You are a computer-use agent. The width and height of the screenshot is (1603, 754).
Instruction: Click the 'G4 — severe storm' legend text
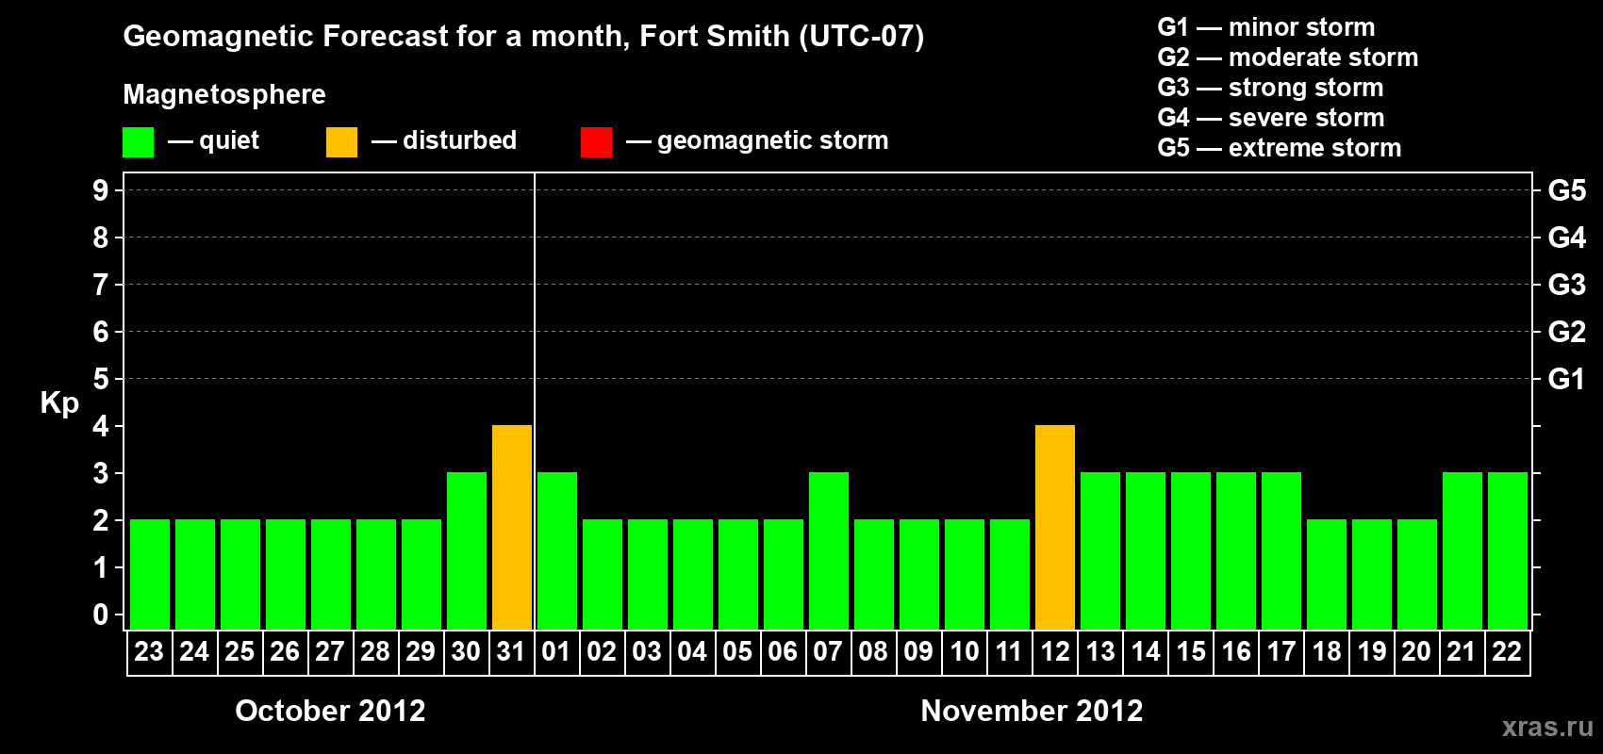point(1271,118)
